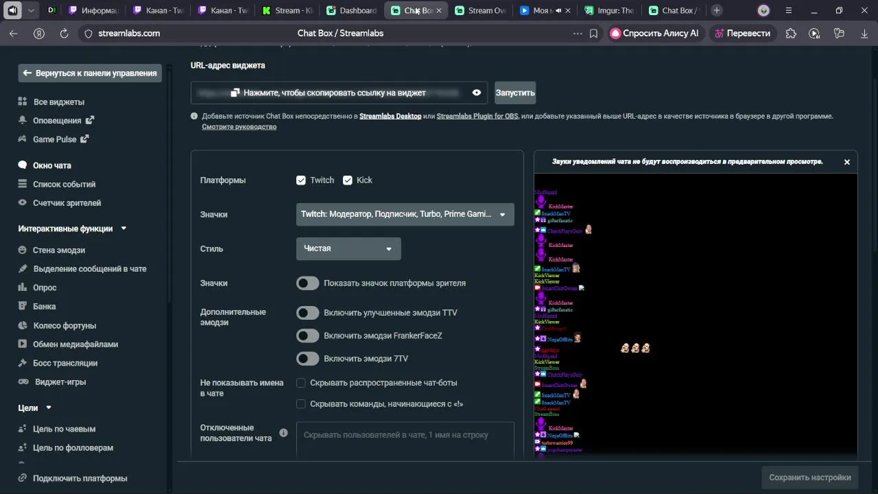Switch to the Stream Ov browser tab

click(480, 10)
